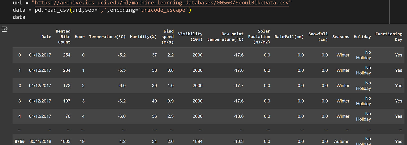The image size is (407, 145).
Task: Select rented bike count value 1003
Action: pyautogui.click(x=65, y=141)
